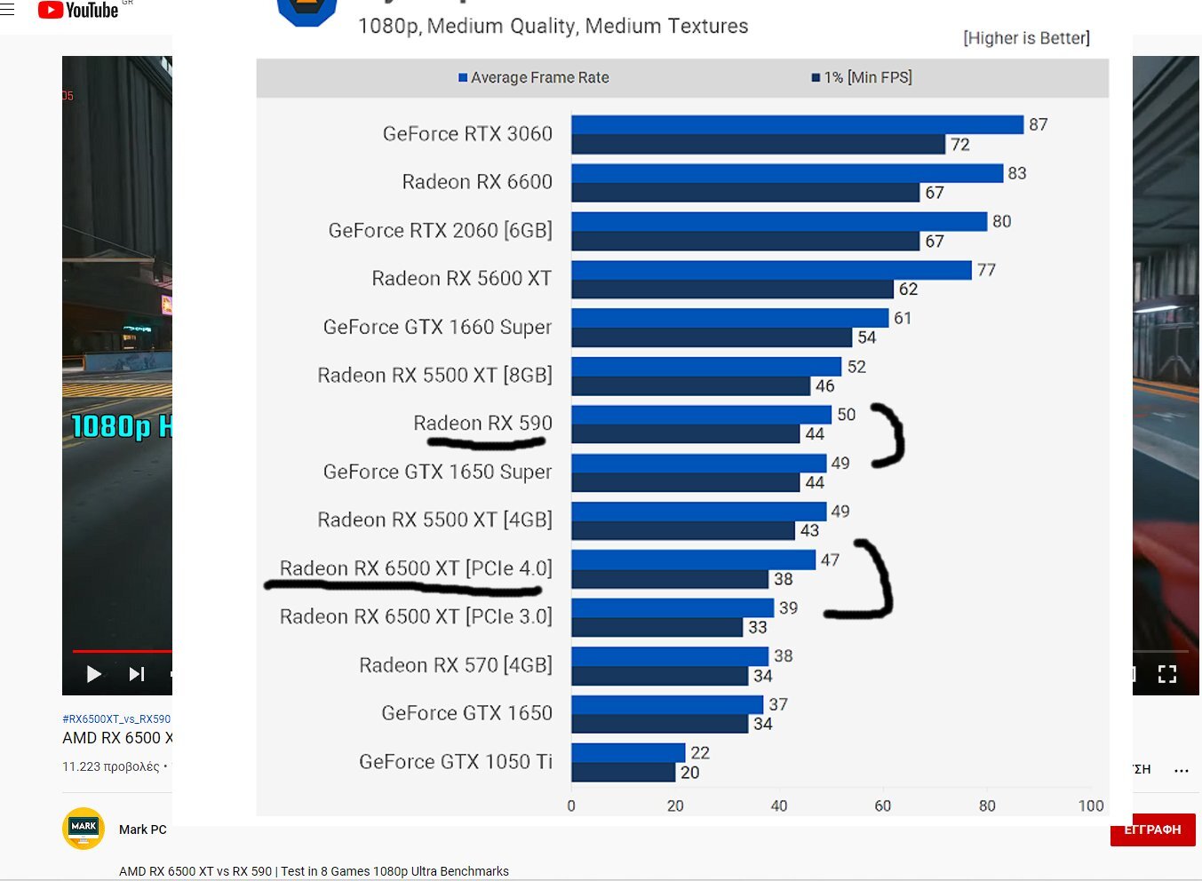Screen dimensions: 1202x881
Task: Open the Mark PC channel name link
Action: (x=143, y=829)
